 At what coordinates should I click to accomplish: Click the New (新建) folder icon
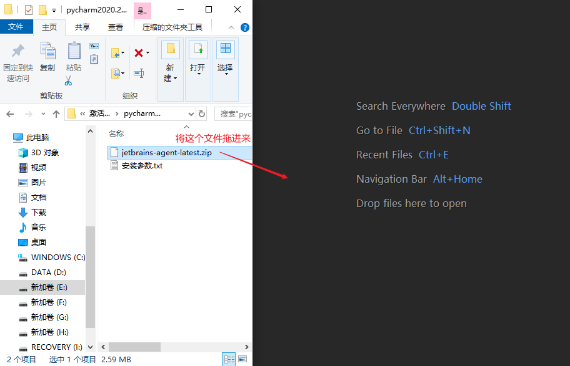171,49
